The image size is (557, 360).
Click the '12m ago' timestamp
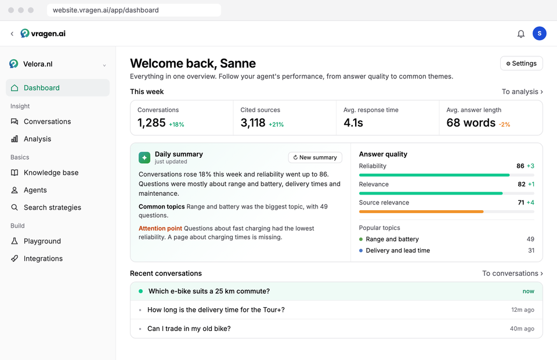point(523,310)
